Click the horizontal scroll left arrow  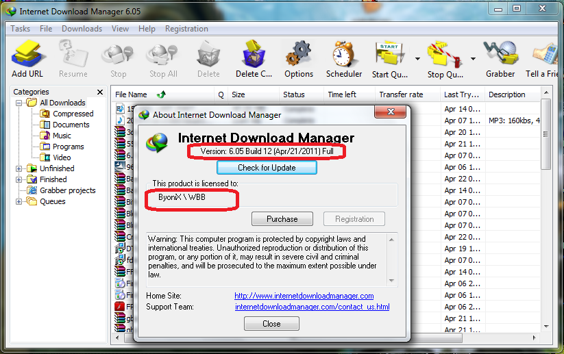pyautogui.click(x=117, y=338)
